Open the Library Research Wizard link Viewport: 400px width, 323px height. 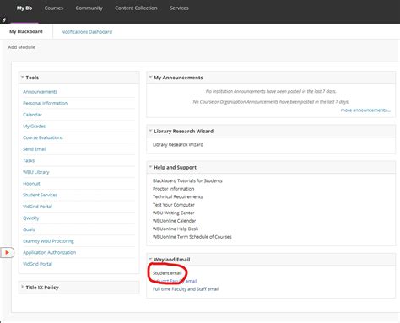[x=178, y=144]
